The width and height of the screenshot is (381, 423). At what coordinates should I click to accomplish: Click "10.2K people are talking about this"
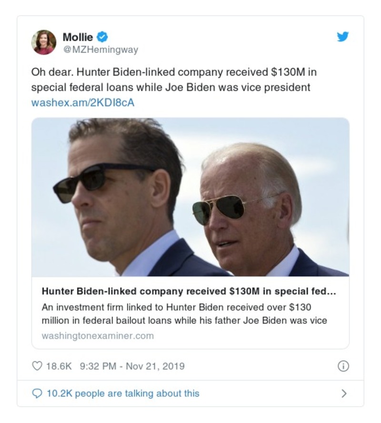(x=122, y=393)
